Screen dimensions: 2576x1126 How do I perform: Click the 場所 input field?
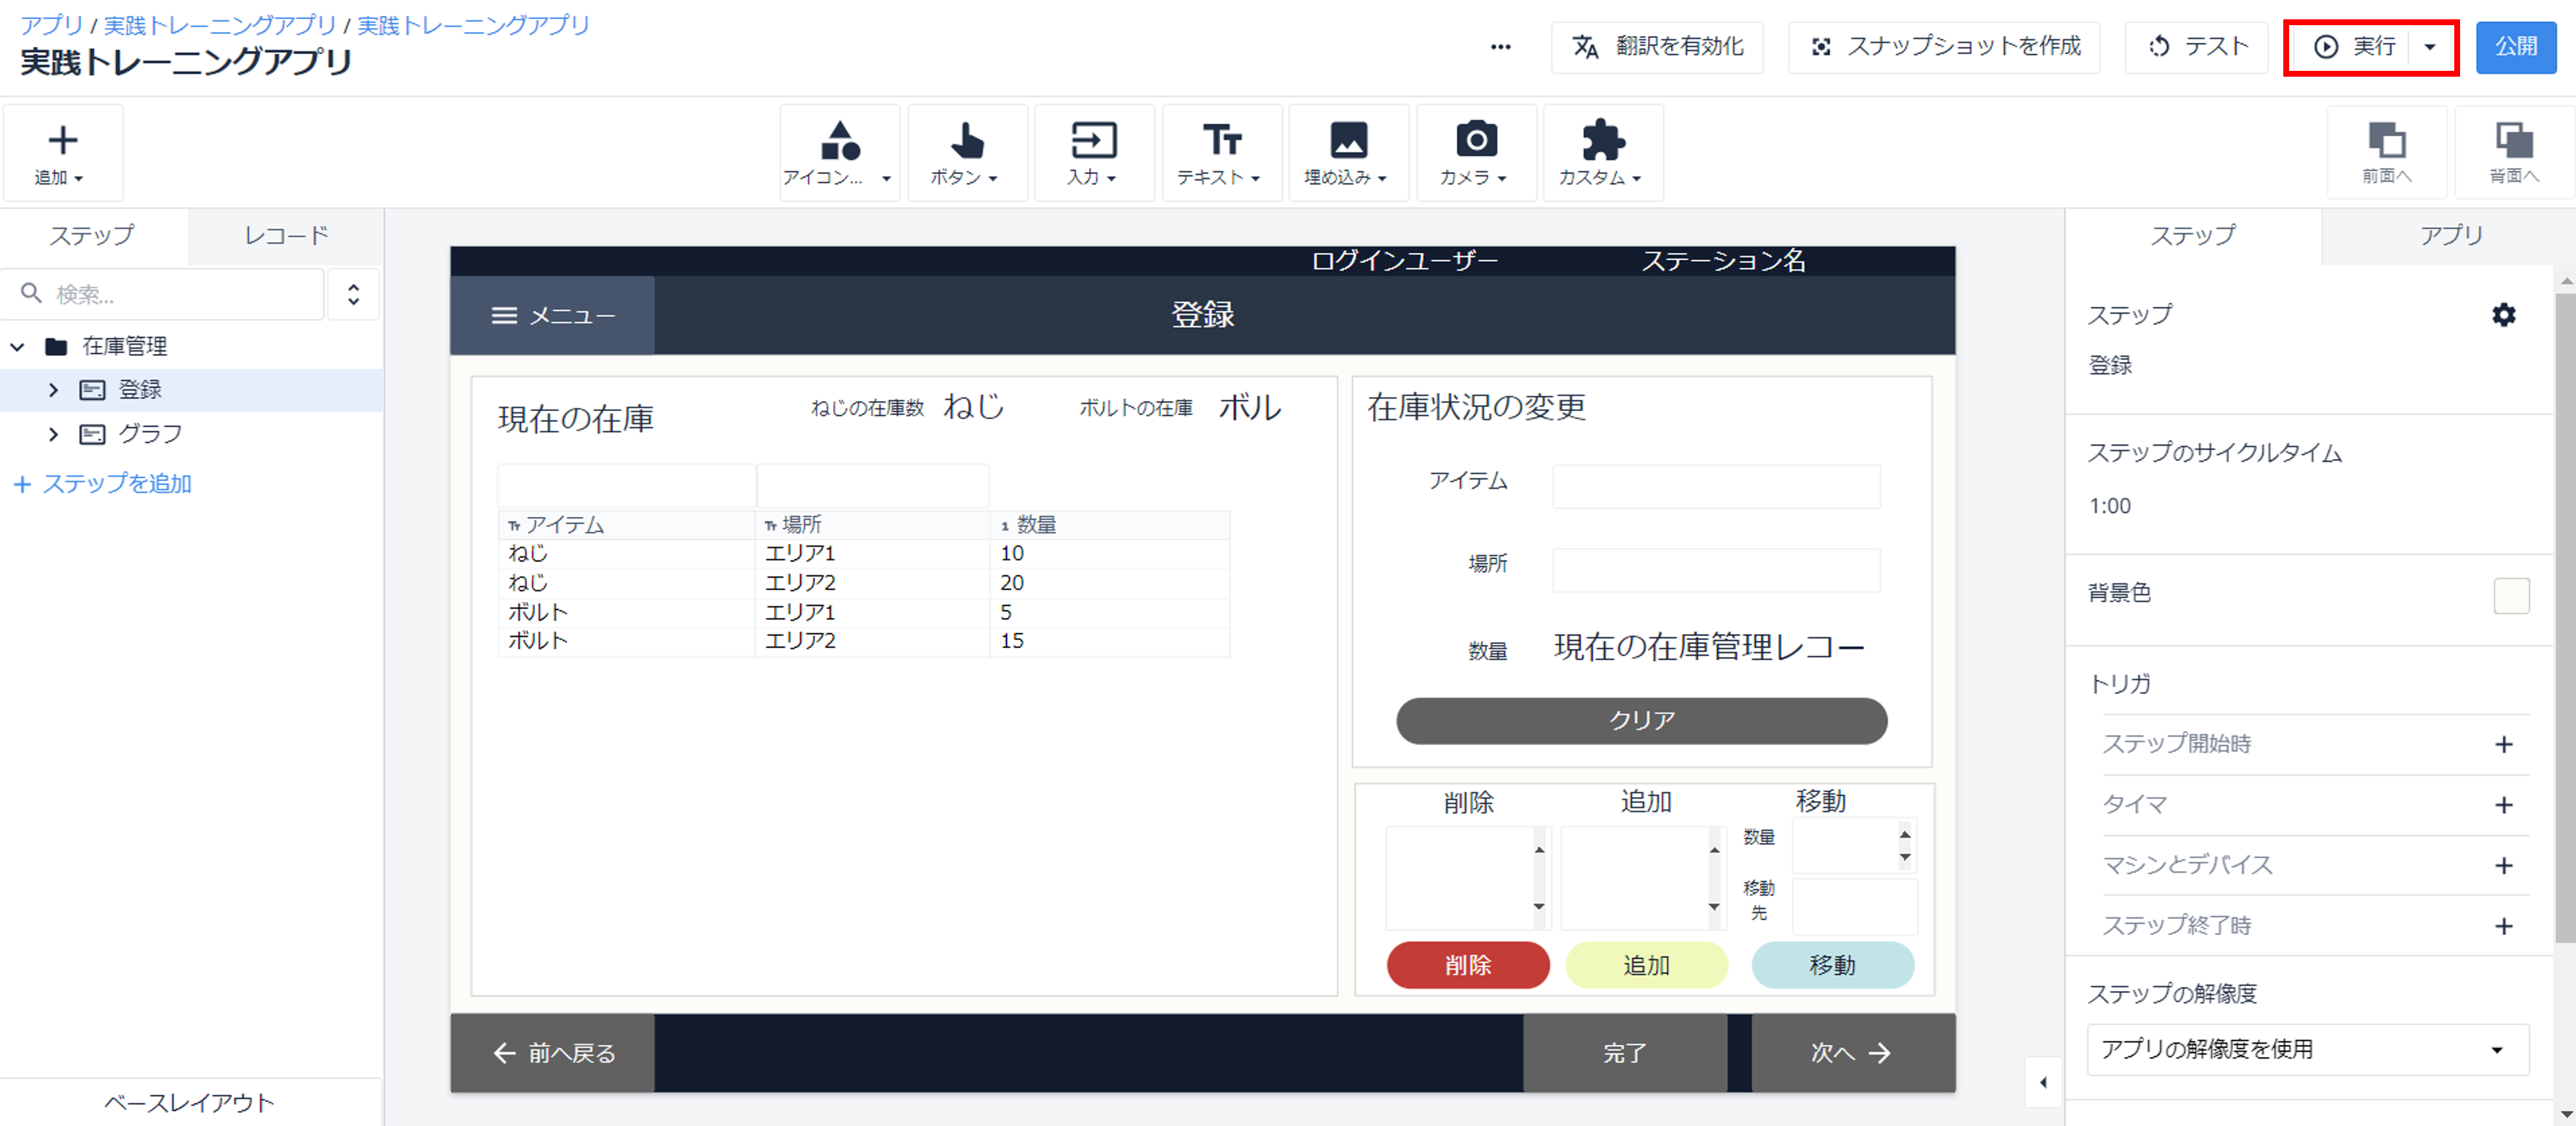click(x=1716, y=570)
